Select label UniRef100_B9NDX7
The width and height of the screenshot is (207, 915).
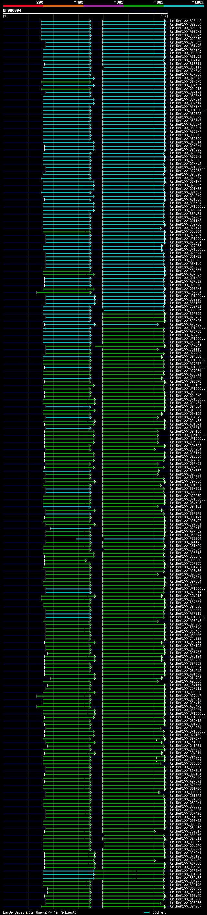coord(186,738)
